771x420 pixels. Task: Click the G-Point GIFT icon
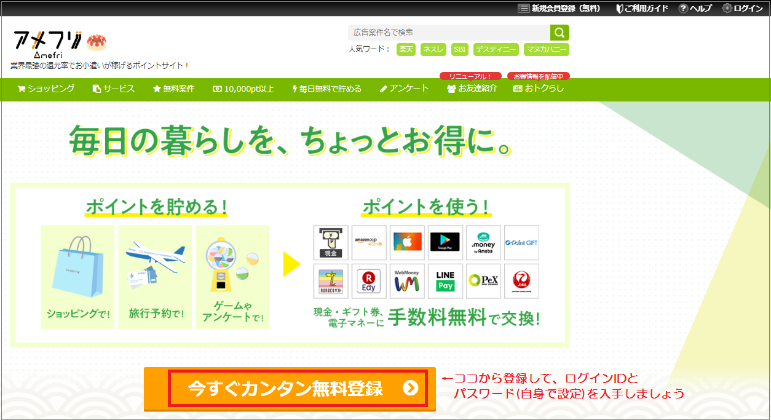pos(521,243)
